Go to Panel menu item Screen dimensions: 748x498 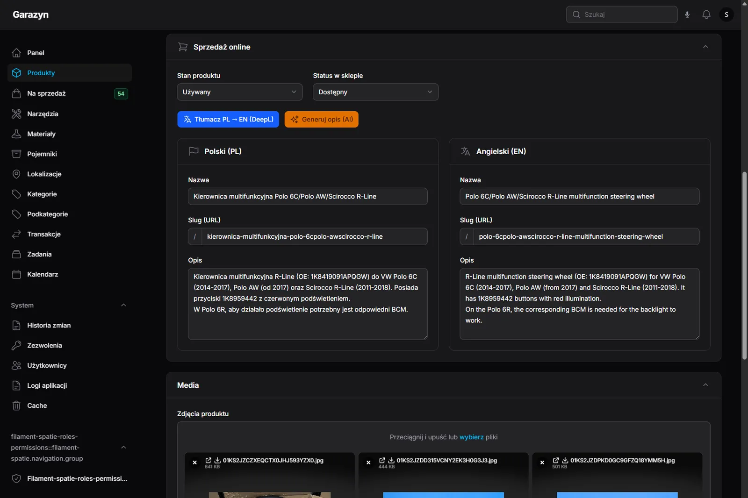[x=70, y=53]
